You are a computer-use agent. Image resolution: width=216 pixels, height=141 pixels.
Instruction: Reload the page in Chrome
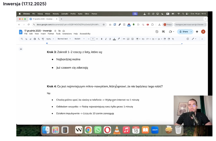[x=28, y=25]
